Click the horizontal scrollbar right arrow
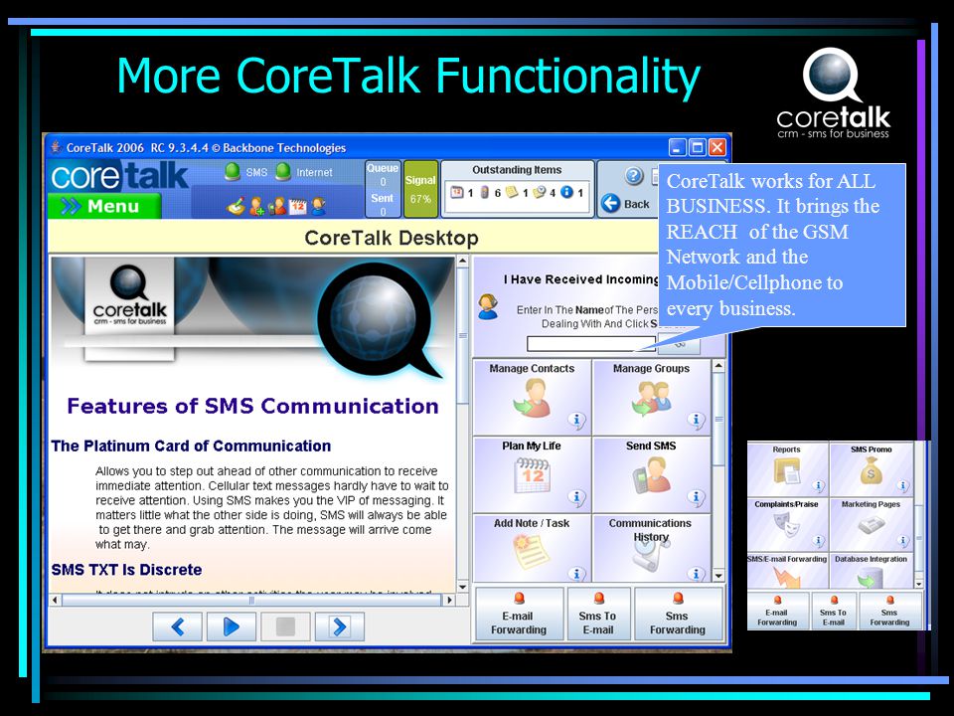Screen dimensions: 954x716 449,600
